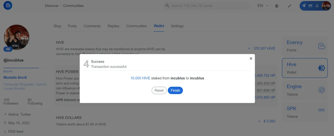Click the 80.81% voting power bar

(x=26, y=68)
